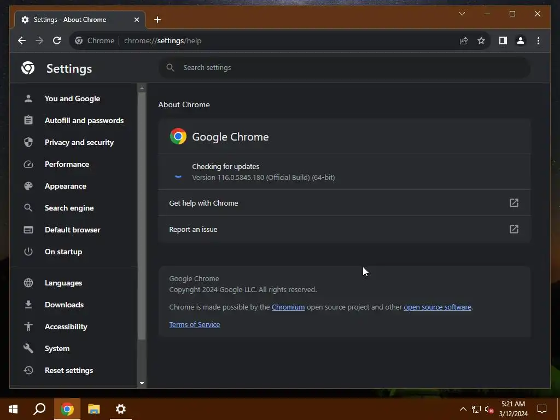Viewport: 560px width, 420px height.
Task: Click the Settings gear in taskbar
Action: coord(121,409)
